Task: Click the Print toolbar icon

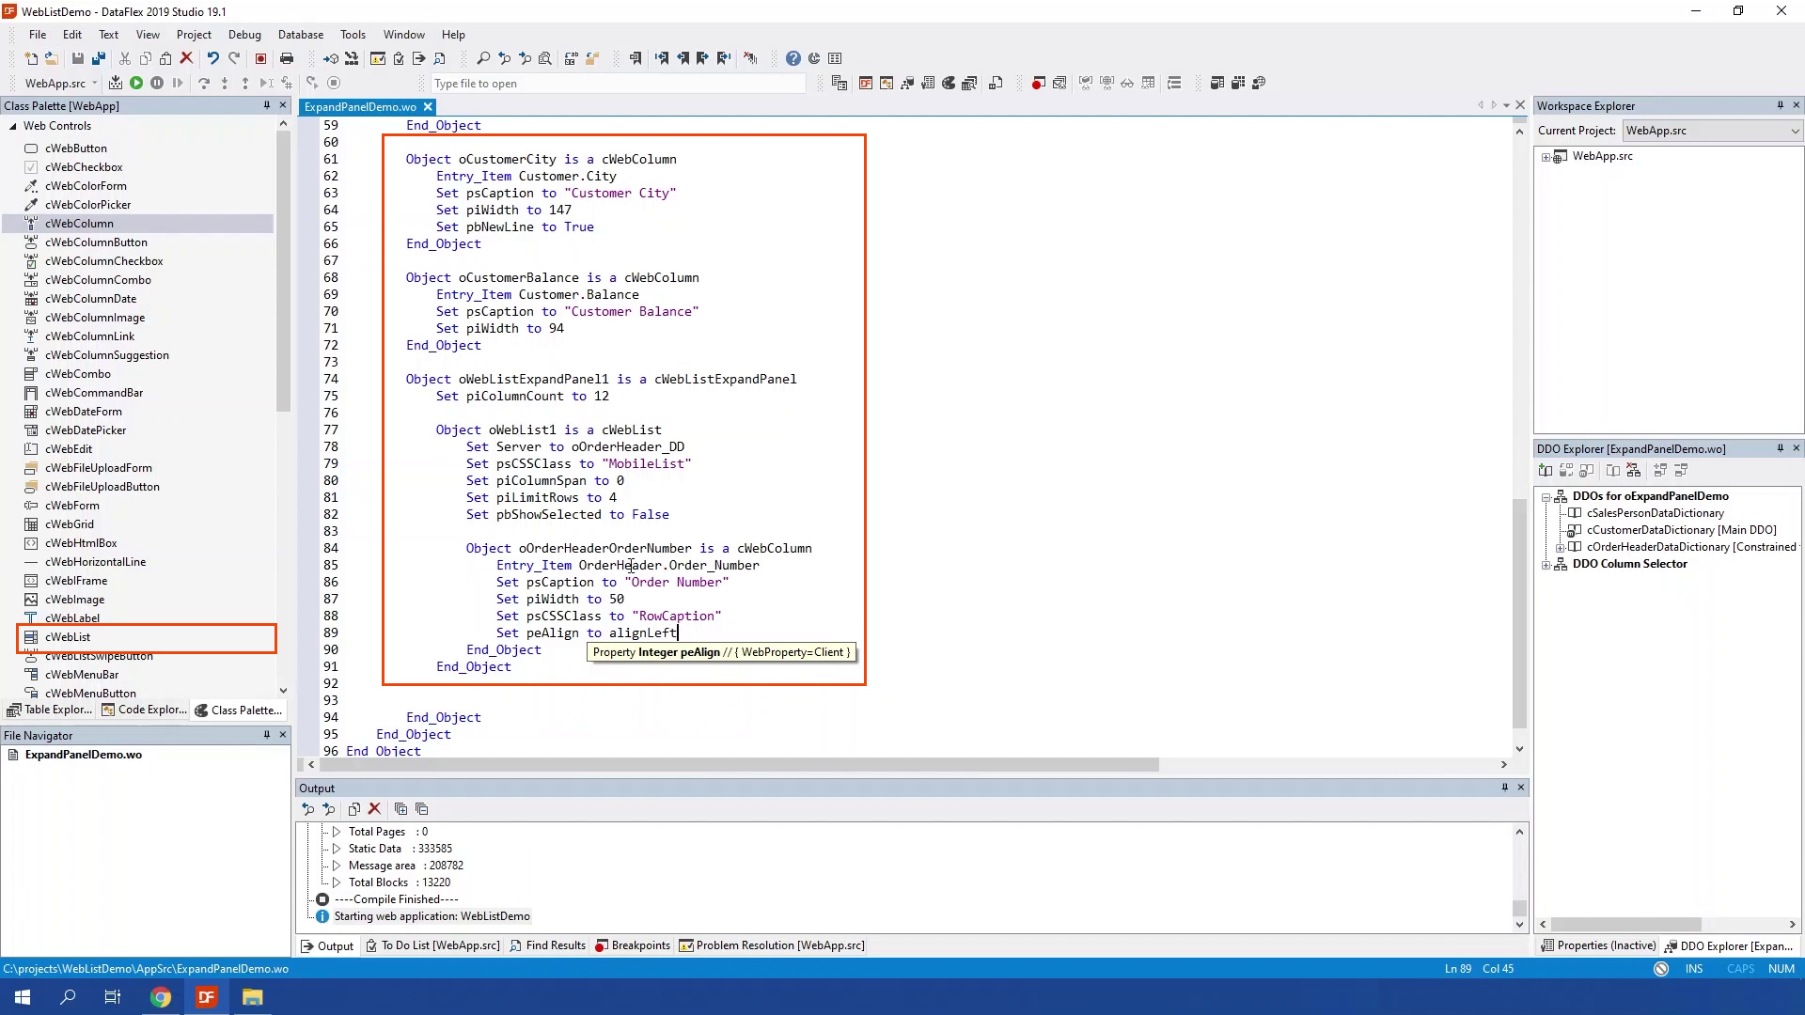Action: click(287, 58)
